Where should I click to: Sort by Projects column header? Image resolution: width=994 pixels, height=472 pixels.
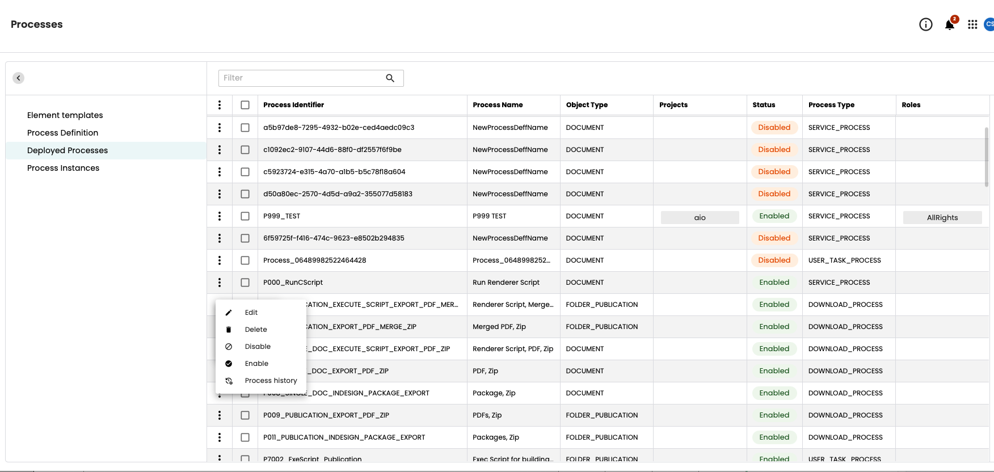[673, 105]
